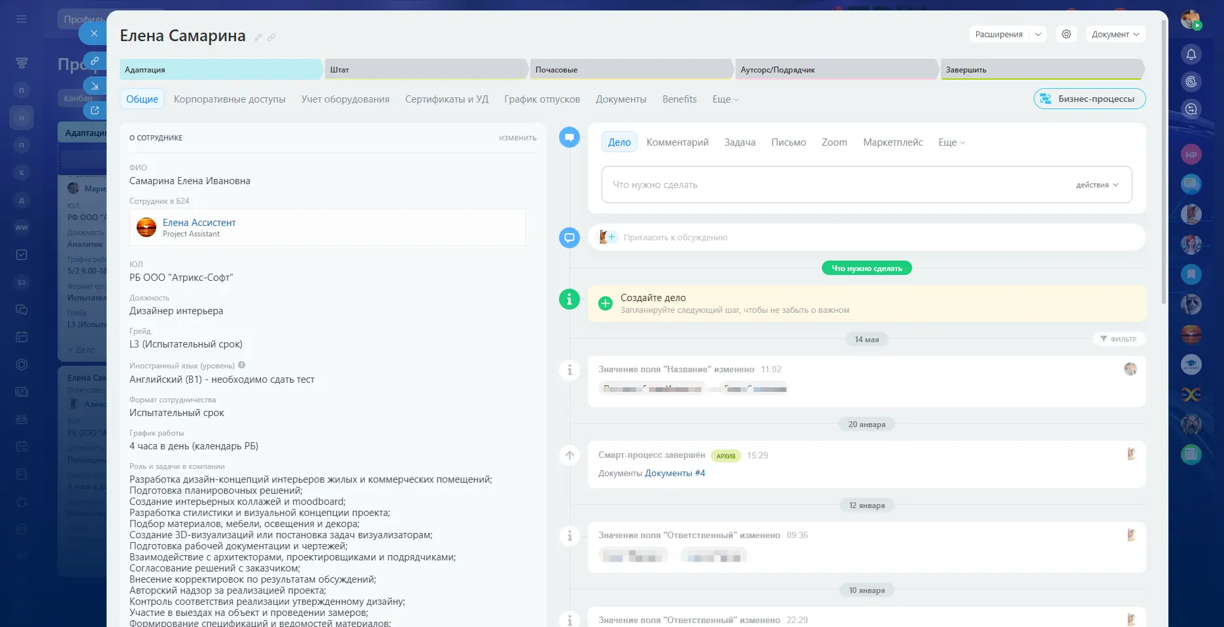
Task: Click АРХИВ badge in timeline entry
Action: click(x=726, y=456)
